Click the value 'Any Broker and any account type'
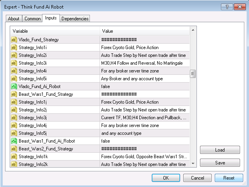This screenshot has width=249, height=187. coord(132,79)
